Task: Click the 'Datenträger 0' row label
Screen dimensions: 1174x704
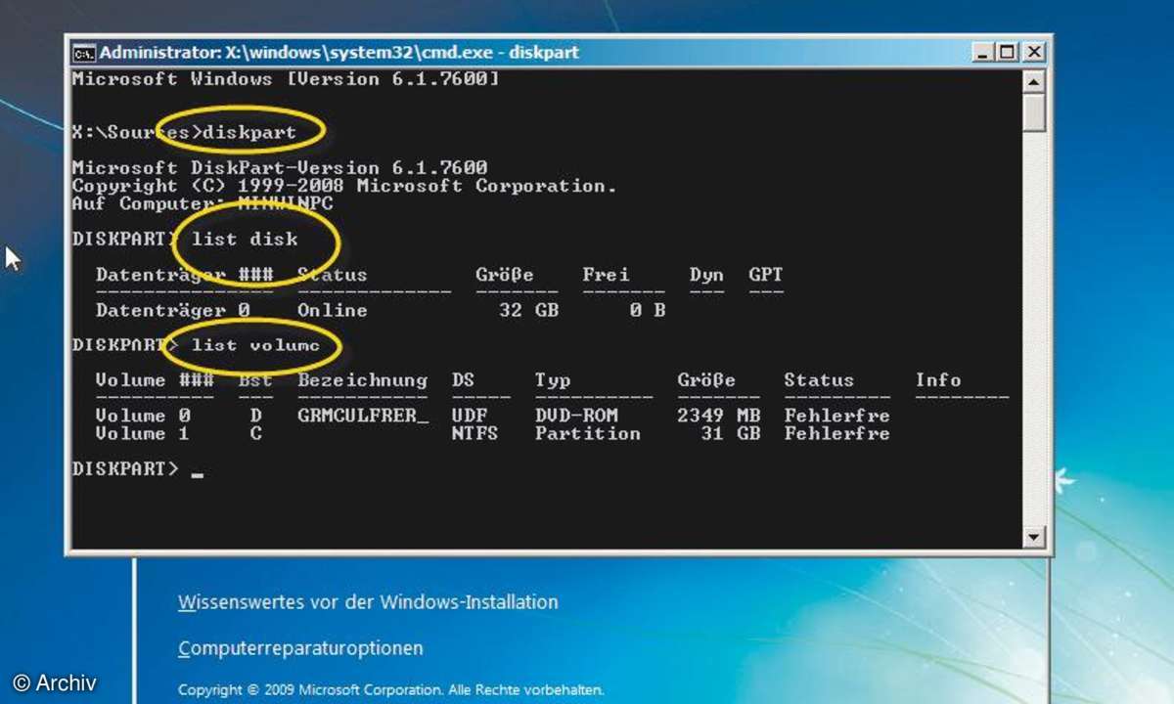Action: point(173,310)
